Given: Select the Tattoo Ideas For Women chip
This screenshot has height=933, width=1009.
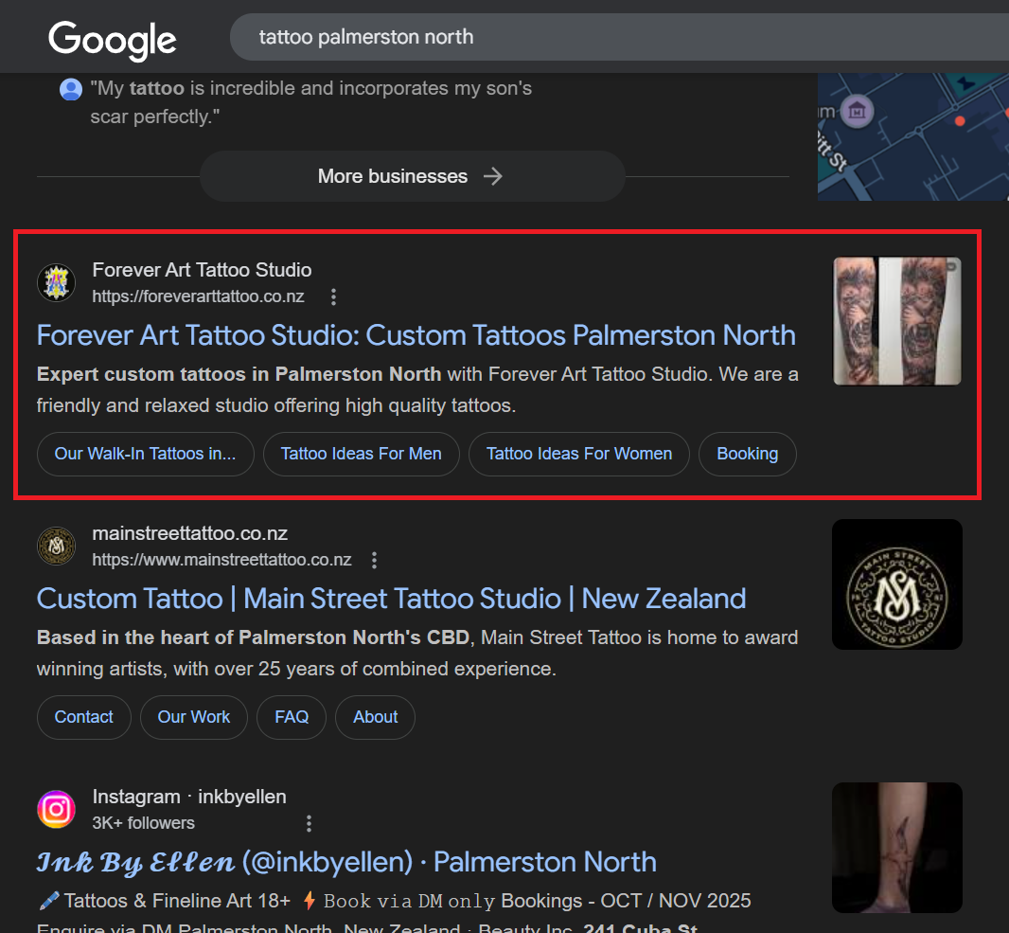Looking at the screenshot, I should pyautogui.click(x=578, y=454).
